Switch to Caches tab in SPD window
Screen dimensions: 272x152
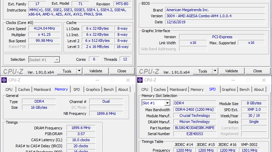pos(160,90)
